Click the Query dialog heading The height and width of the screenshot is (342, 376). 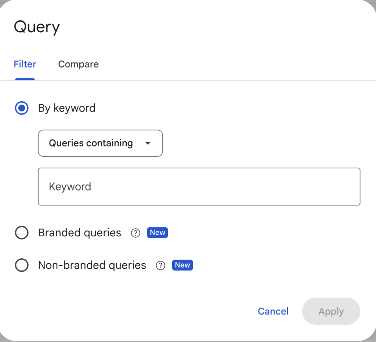(x=37, y=27)
